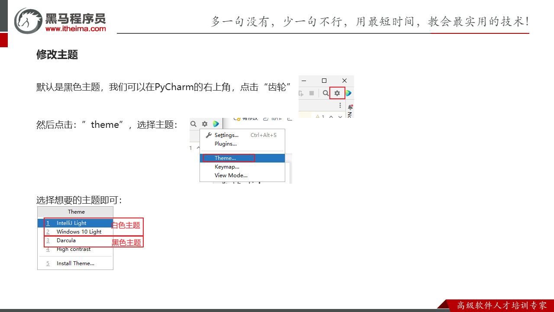Open Keymap... from the gear menu
Image resolution: width=554 pixels, height=312 pixels.
click(227, 167)
